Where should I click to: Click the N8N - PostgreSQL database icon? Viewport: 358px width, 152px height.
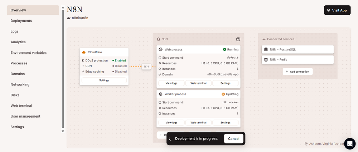point(266,49)
